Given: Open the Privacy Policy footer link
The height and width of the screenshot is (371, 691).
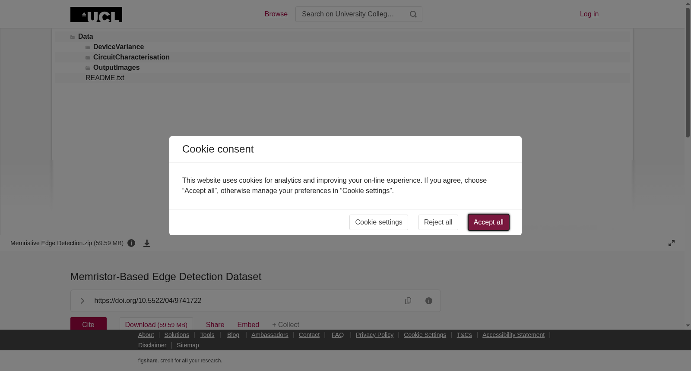Looking at the screenshot, I should click(375, 335).
